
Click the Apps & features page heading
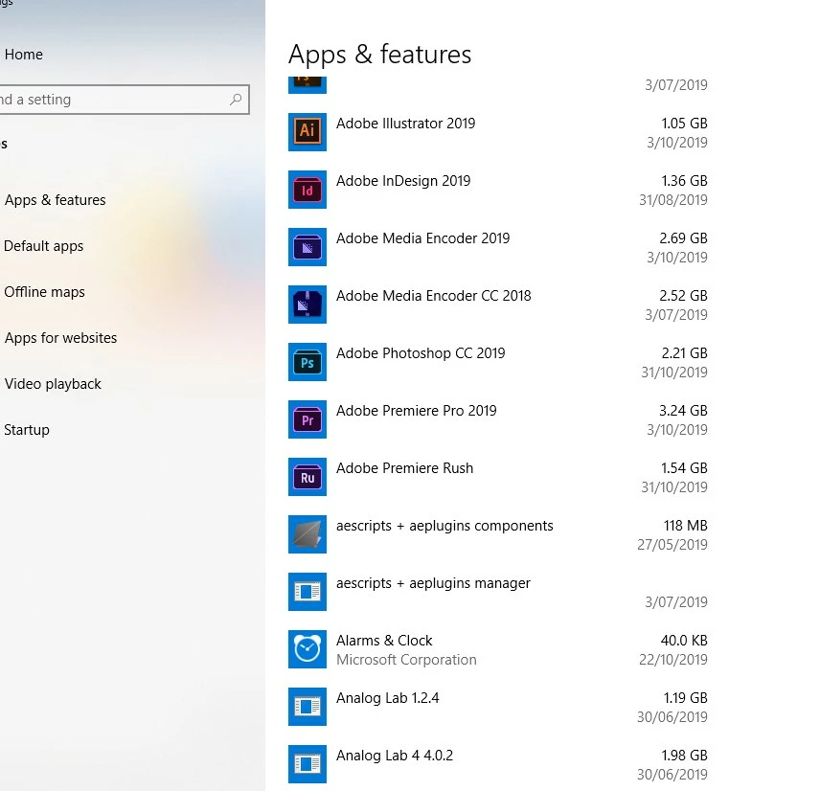[379, 55]
